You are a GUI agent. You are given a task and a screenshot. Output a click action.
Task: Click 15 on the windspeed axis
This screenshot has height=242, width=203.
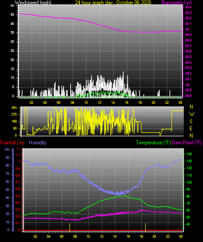(x=12, y=69)
